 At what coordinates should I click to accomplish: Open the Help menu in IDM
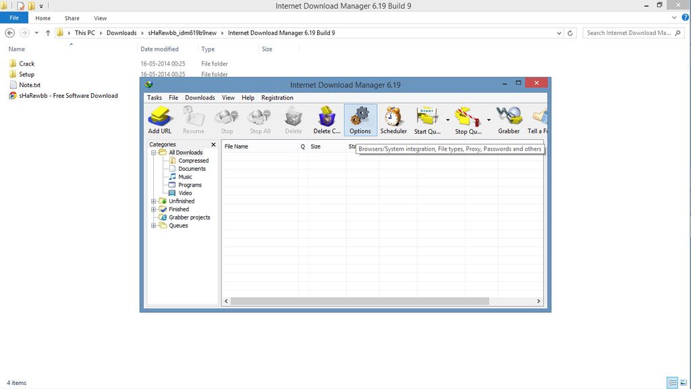[x=248, y=98]
